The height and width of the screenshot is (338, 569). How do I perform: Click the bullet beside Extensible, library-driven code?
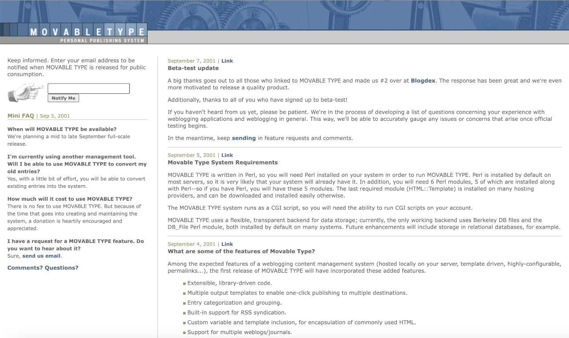click(184, 283)
